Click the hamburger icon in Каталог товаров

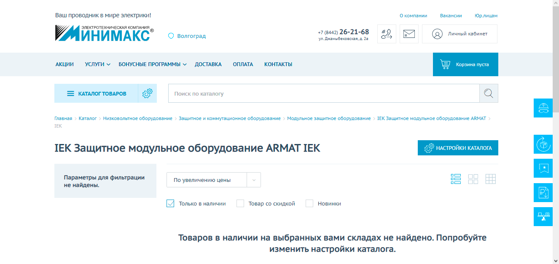tap(71, 93)
